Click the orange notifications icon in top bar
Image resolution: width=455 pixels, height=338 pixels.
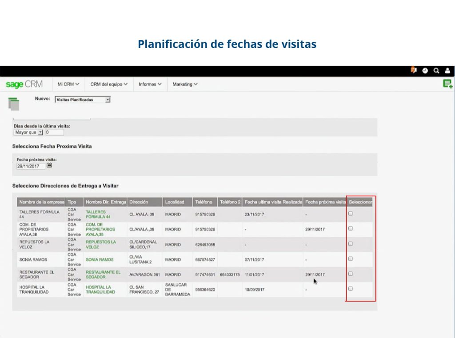pos(413,71)
